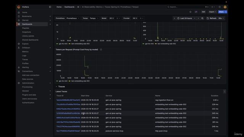Remove the All chip from Model filter
Viewport: 244px width, 137px height.
pos(113,18)
